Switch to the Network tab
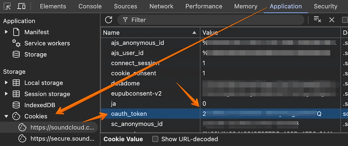The height and width of the screenshot is (146, 348). tap(161, 6)
